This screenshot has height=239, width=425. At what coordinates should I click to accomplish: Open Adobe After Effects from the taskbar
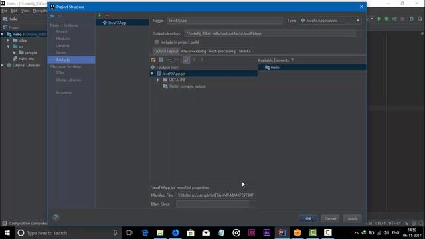click(267, 233)
